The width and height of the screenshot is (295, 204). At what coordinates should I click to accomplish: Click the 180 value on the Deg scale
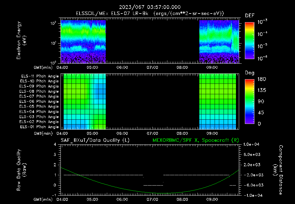point(262,79)
